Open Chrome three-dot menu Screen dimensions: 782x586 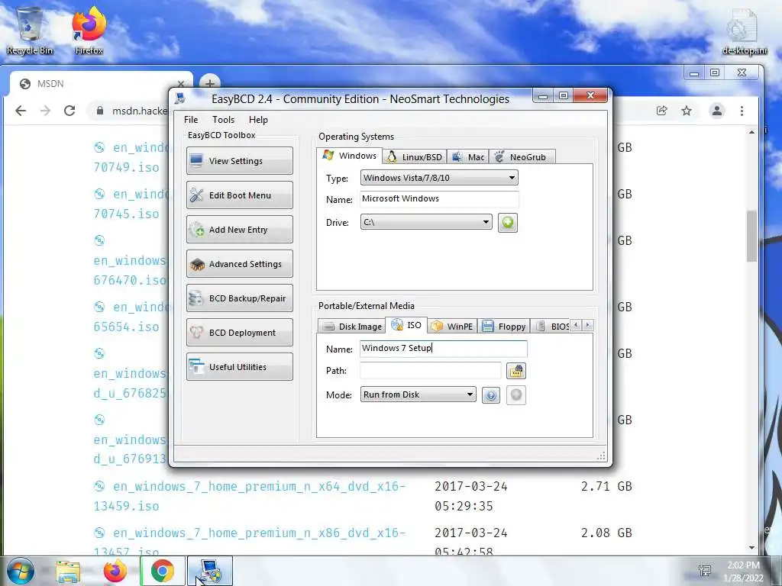[x=742, y=111]
